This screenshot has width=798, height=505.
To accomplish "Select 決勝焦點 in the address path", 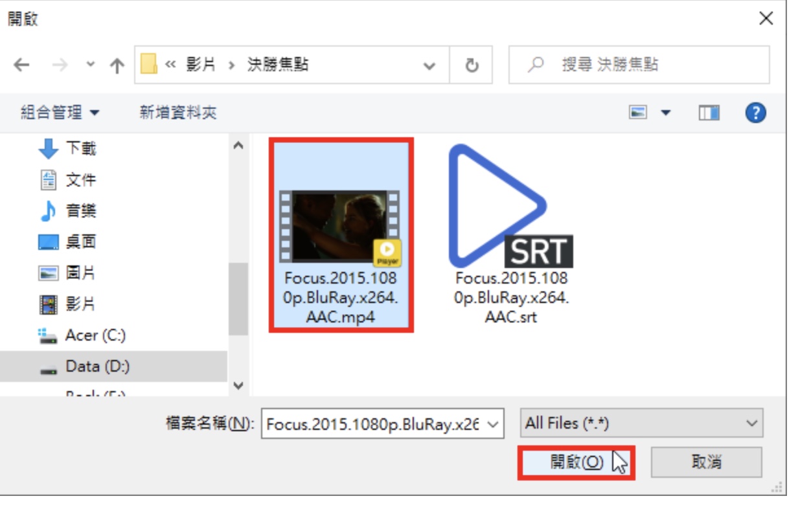I will (279, 65).
